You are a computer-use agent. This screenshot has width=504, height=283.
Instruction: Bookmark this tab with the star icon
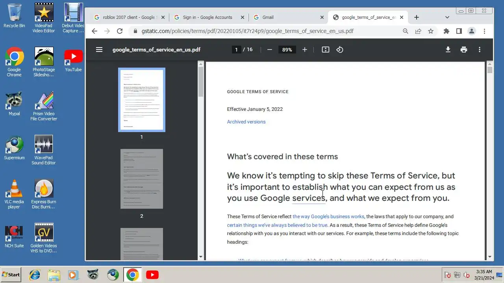click(x=431, y=31)
